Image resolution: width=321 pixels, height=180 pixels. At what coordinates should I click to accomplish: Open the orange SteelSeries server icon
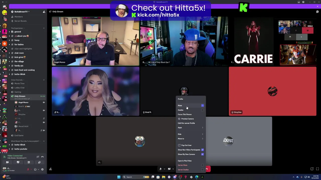pyautogui.click(x=4, y=43)
